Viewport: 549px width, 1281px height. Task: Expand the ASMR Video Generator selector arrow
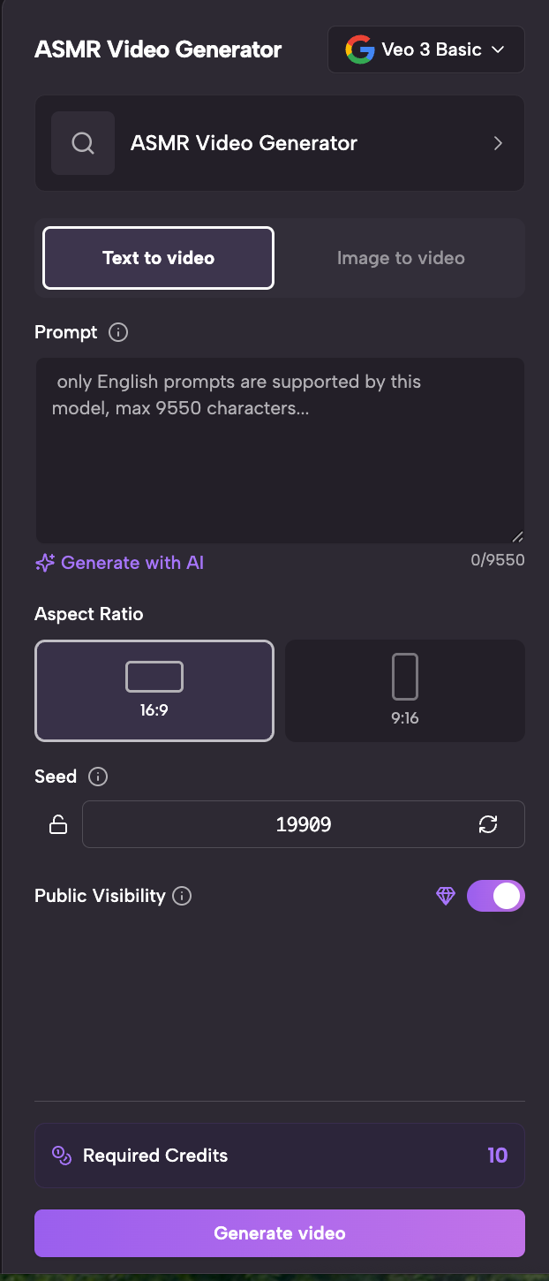tap(498, 143)
